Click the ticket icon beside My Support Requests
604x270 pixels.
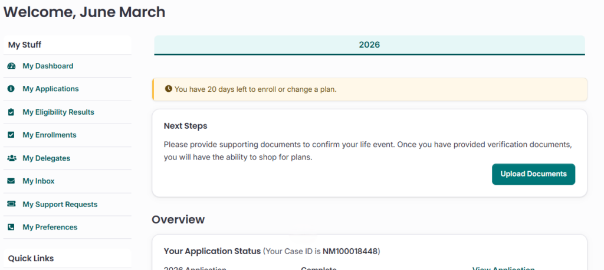pos(11,204)
